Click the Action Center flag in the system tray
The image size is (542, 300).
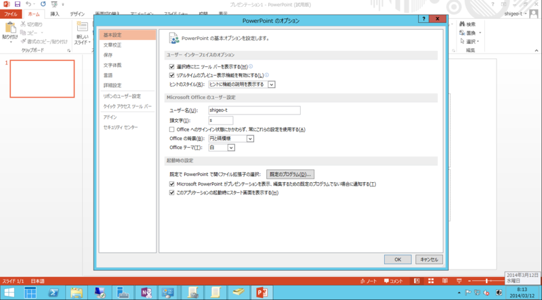click(468, 293)
